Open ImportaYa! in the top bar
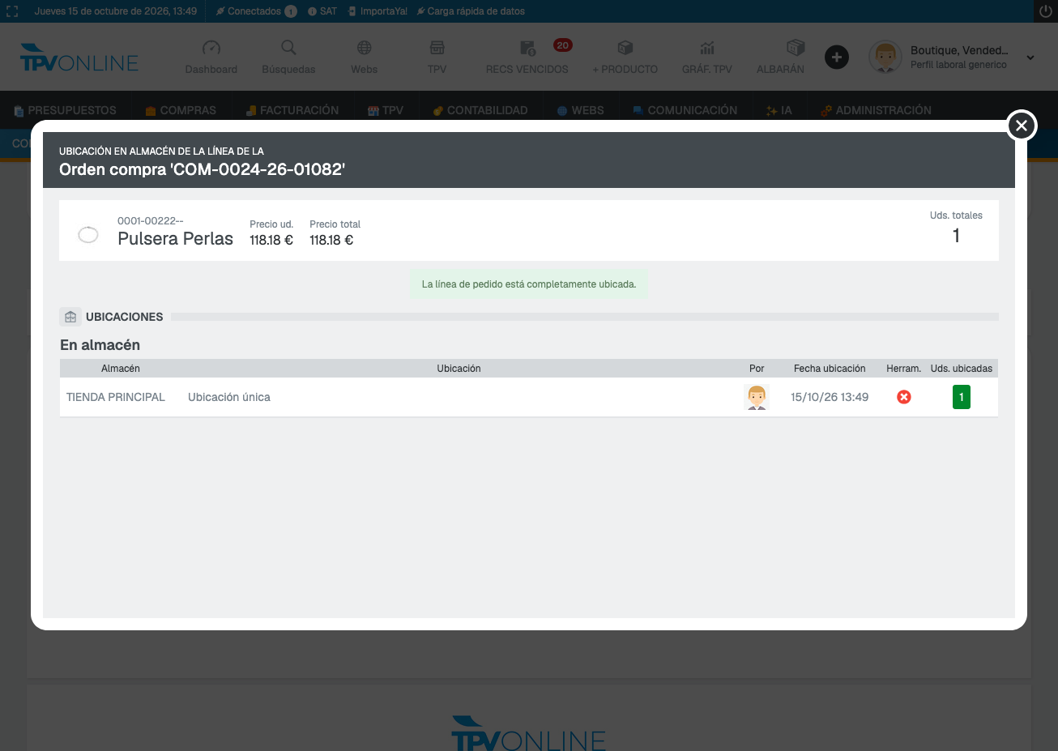Viewport: 1058px width, 751px height. click(x=378, y=11)
